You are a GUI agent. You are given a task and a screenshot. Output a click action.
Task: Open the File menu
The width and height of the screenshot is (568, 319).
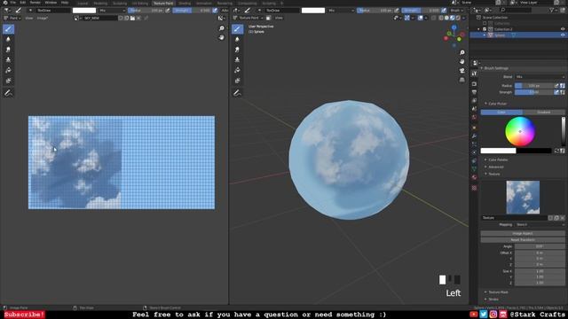pyautogui.click(x=13, y=3)
